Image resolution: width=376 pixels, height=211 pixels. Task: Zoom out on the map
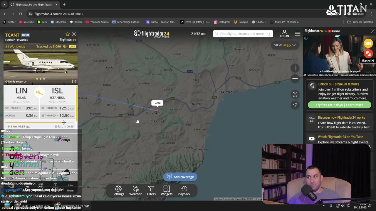click(295, 79)
